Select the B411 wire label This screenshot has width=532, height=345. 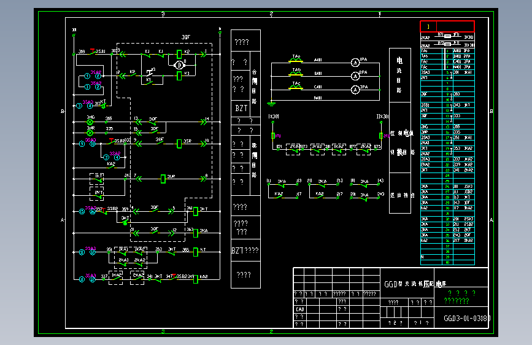pyautogui.click(x=318, y=73)
